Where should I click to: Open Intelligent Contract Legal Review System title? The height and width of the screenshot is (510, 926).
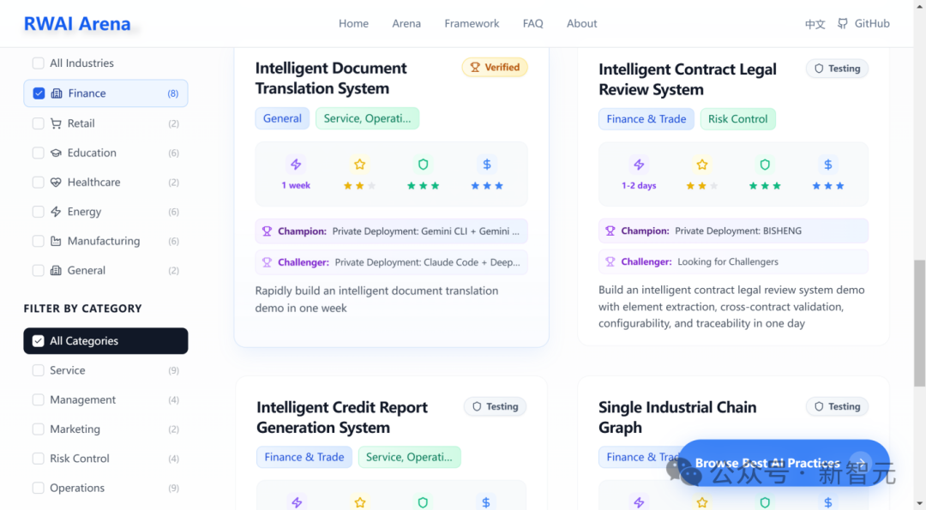point(688,79)
